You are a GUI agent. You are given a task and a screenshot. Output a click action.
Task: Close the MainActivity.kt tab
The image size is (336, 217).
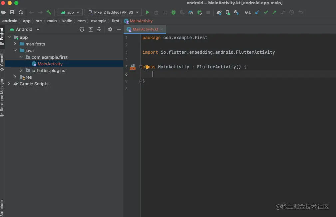(x=162, y=29)
